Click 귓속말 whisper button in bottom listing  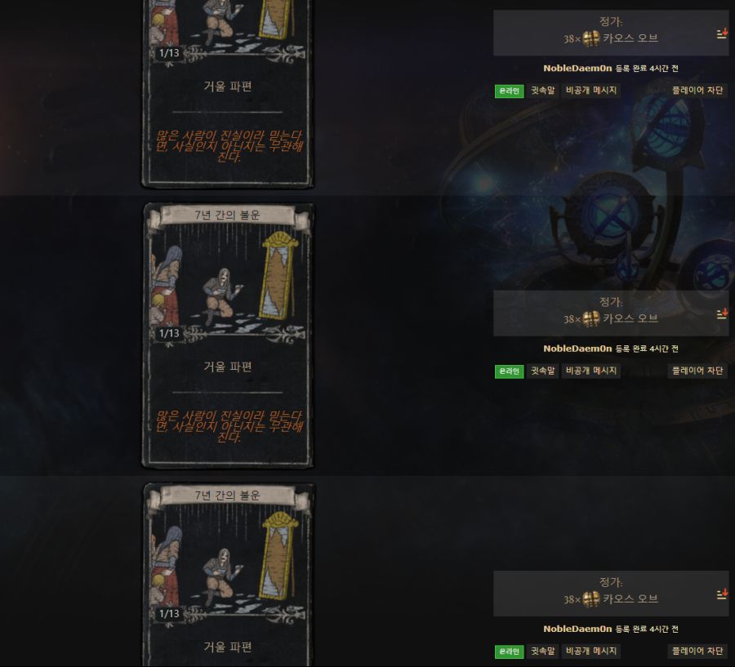click(542, 651)
